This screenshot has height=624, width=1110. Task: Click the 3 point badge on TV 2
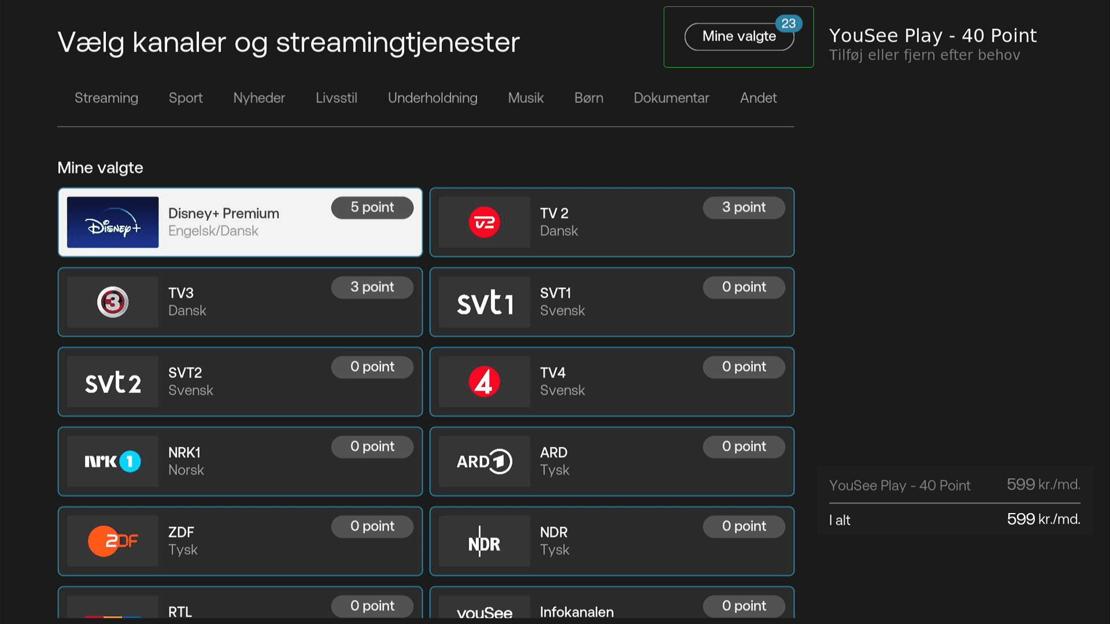pos(744,207)
